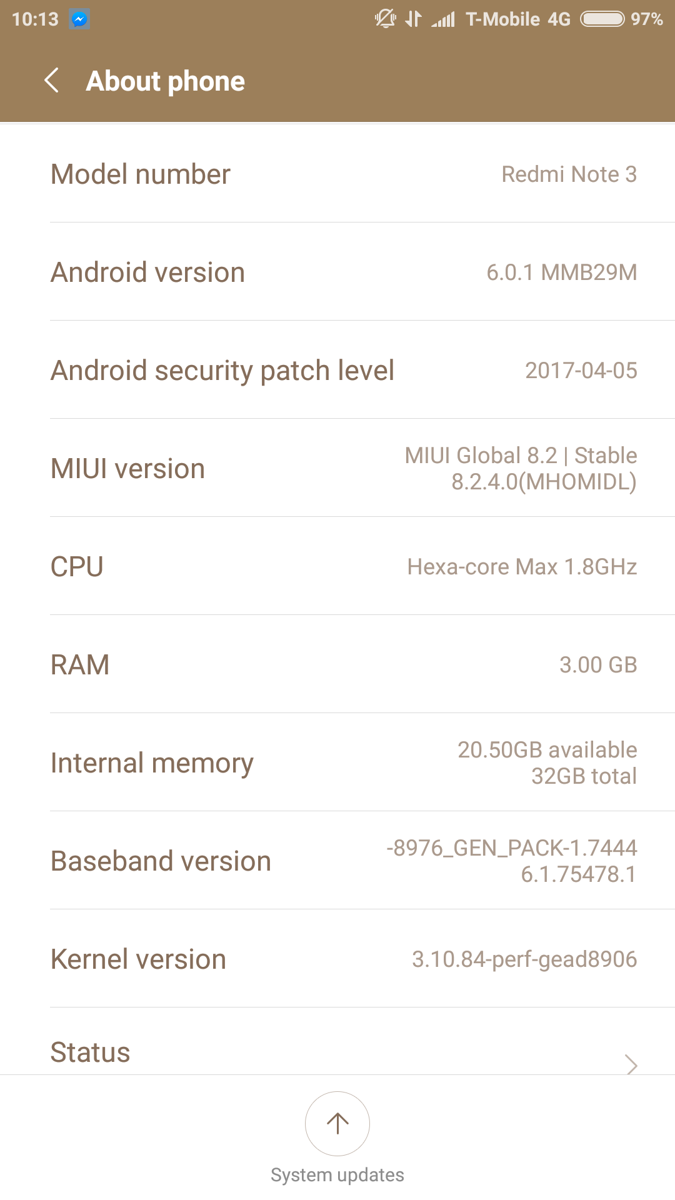Tap the System updates arrow icon

337,1123
